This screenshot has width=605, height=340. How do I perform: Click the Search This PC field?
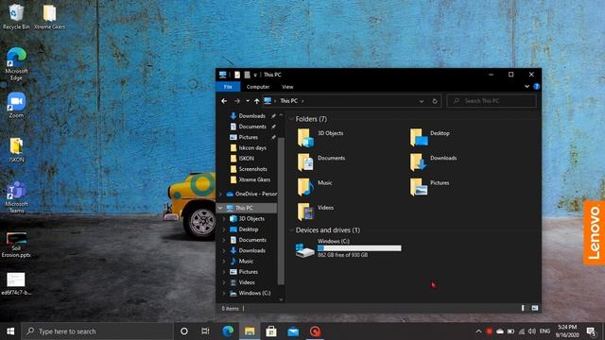[x=492, y=101]
